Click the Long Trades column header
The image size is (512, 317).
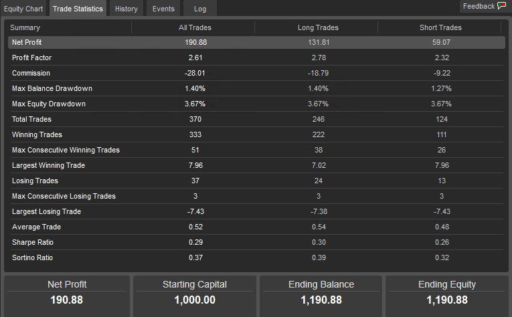tap(318, 27)
